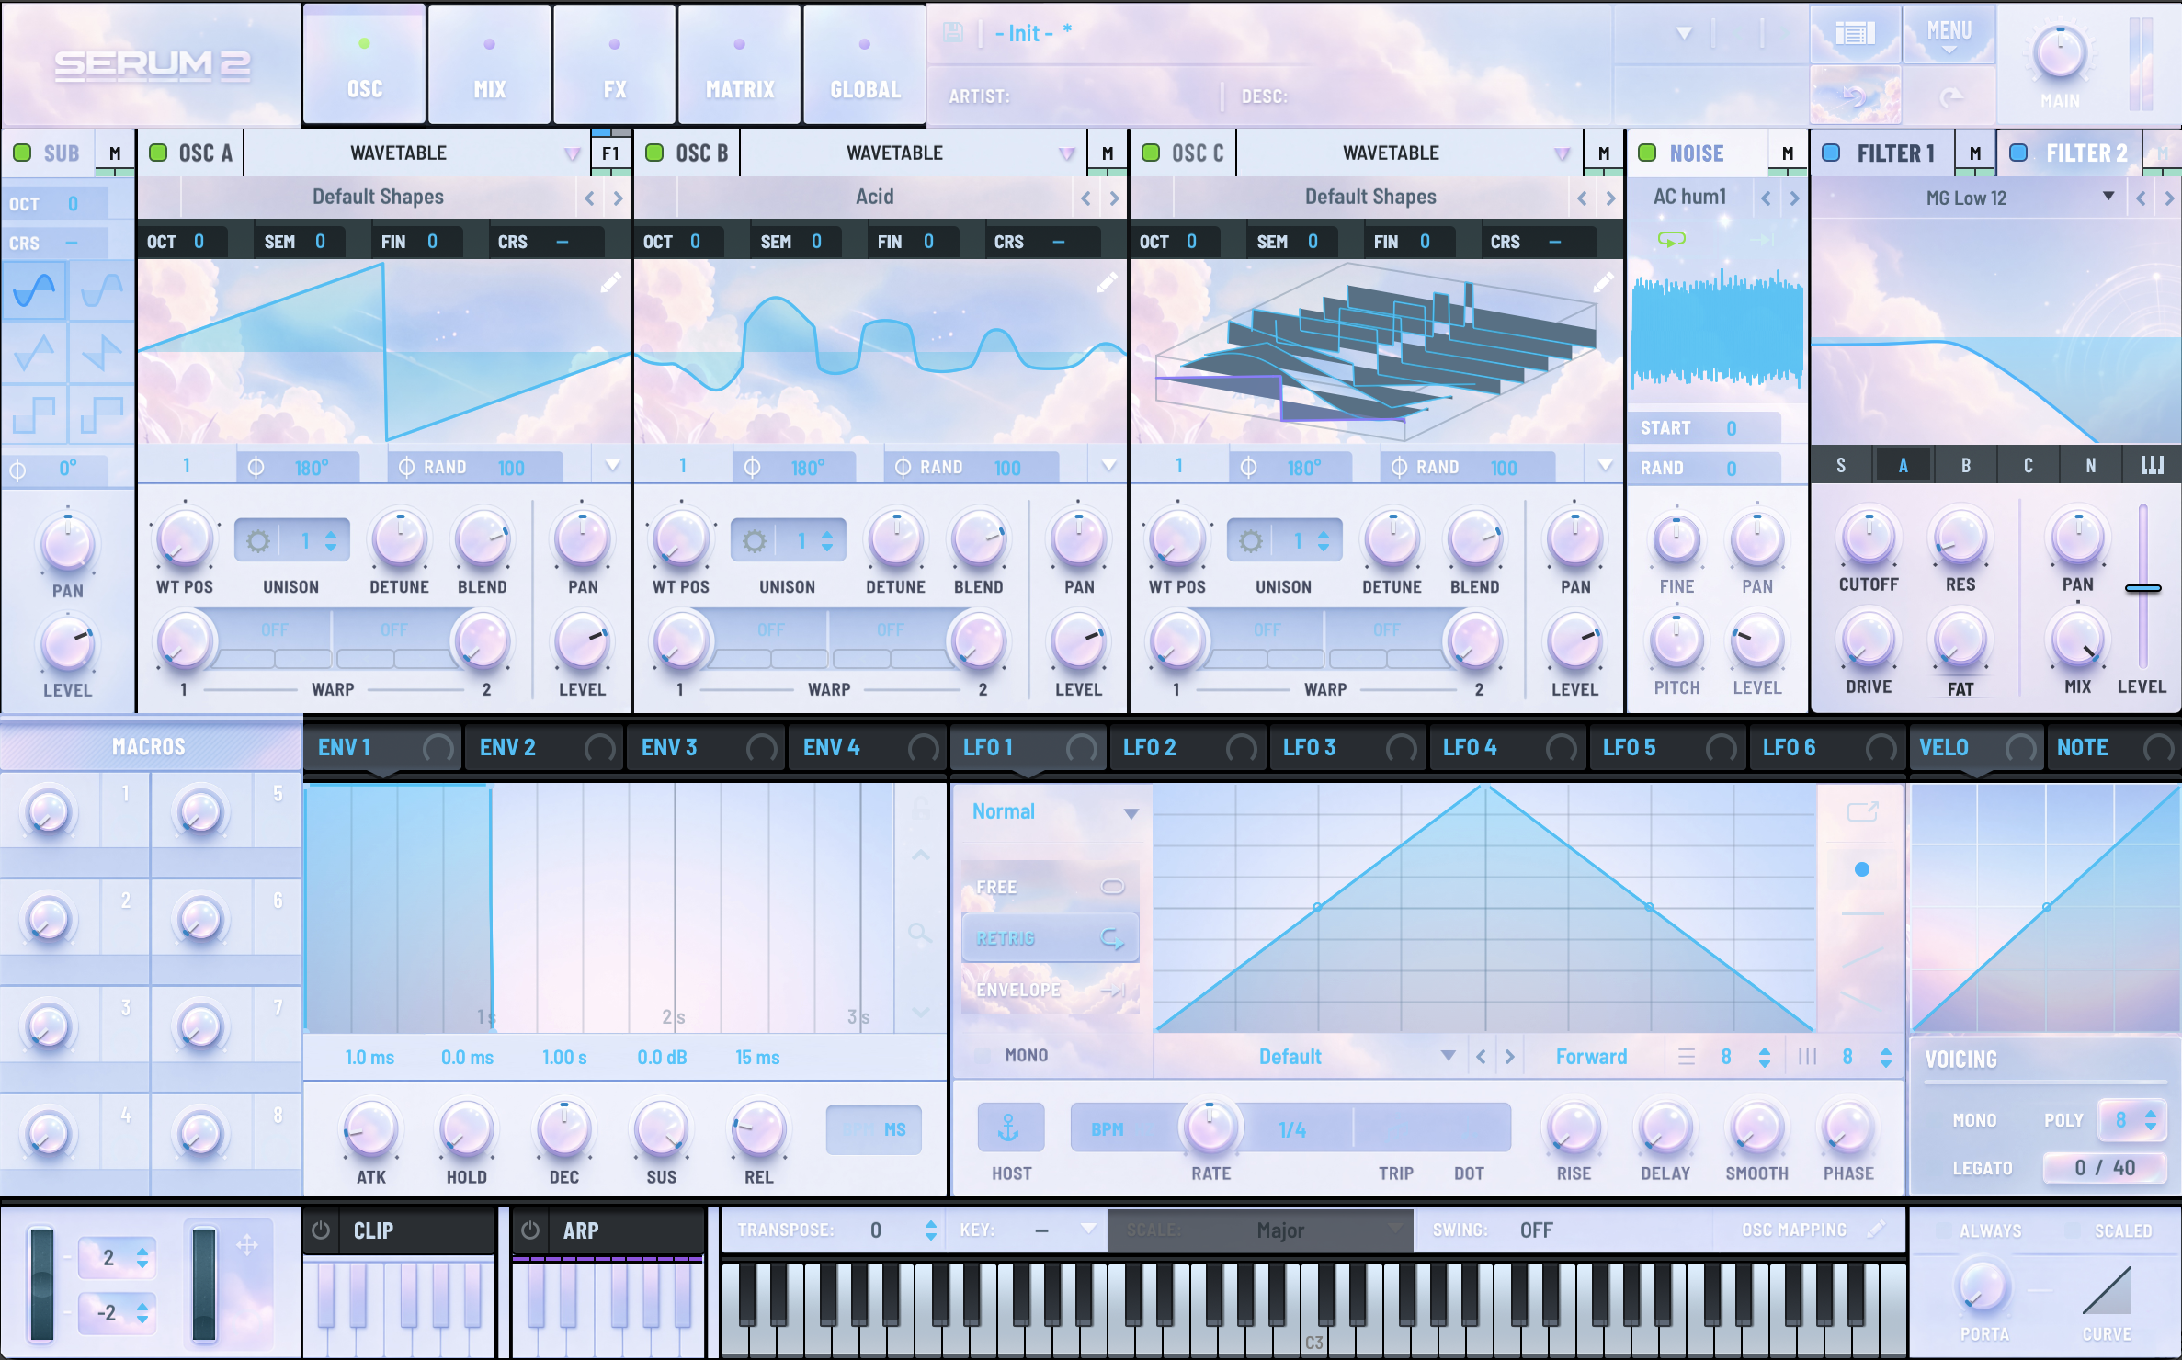2182x1360 pixels.
Task: Click the LFO BPM sync button
Action: [x=1108, y=1128]
